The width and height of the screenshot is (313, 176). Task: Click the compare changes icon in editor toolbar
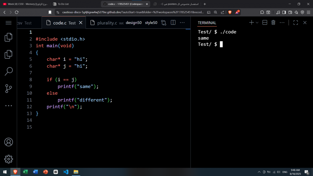click(164, 23)
